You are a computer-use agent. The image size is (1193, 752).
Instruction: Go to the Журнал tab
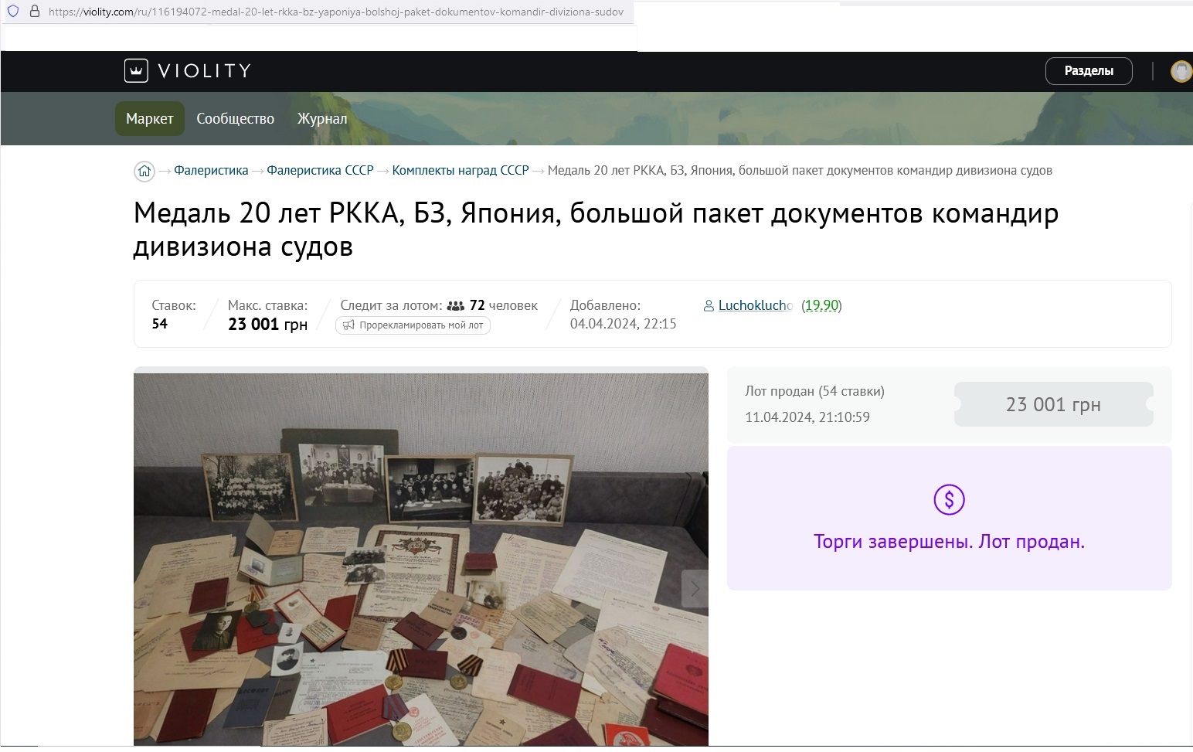pos(322,118)
